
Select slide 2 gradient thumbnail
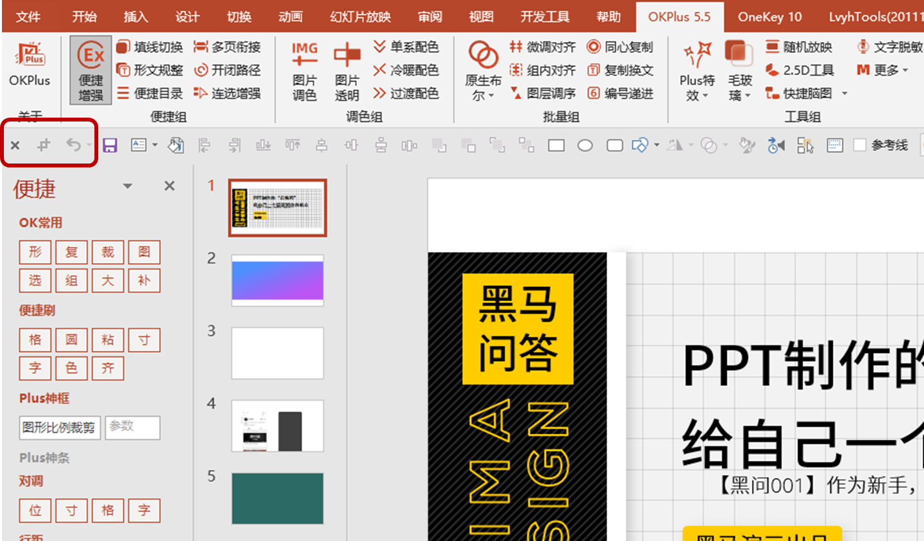(277, 281)
